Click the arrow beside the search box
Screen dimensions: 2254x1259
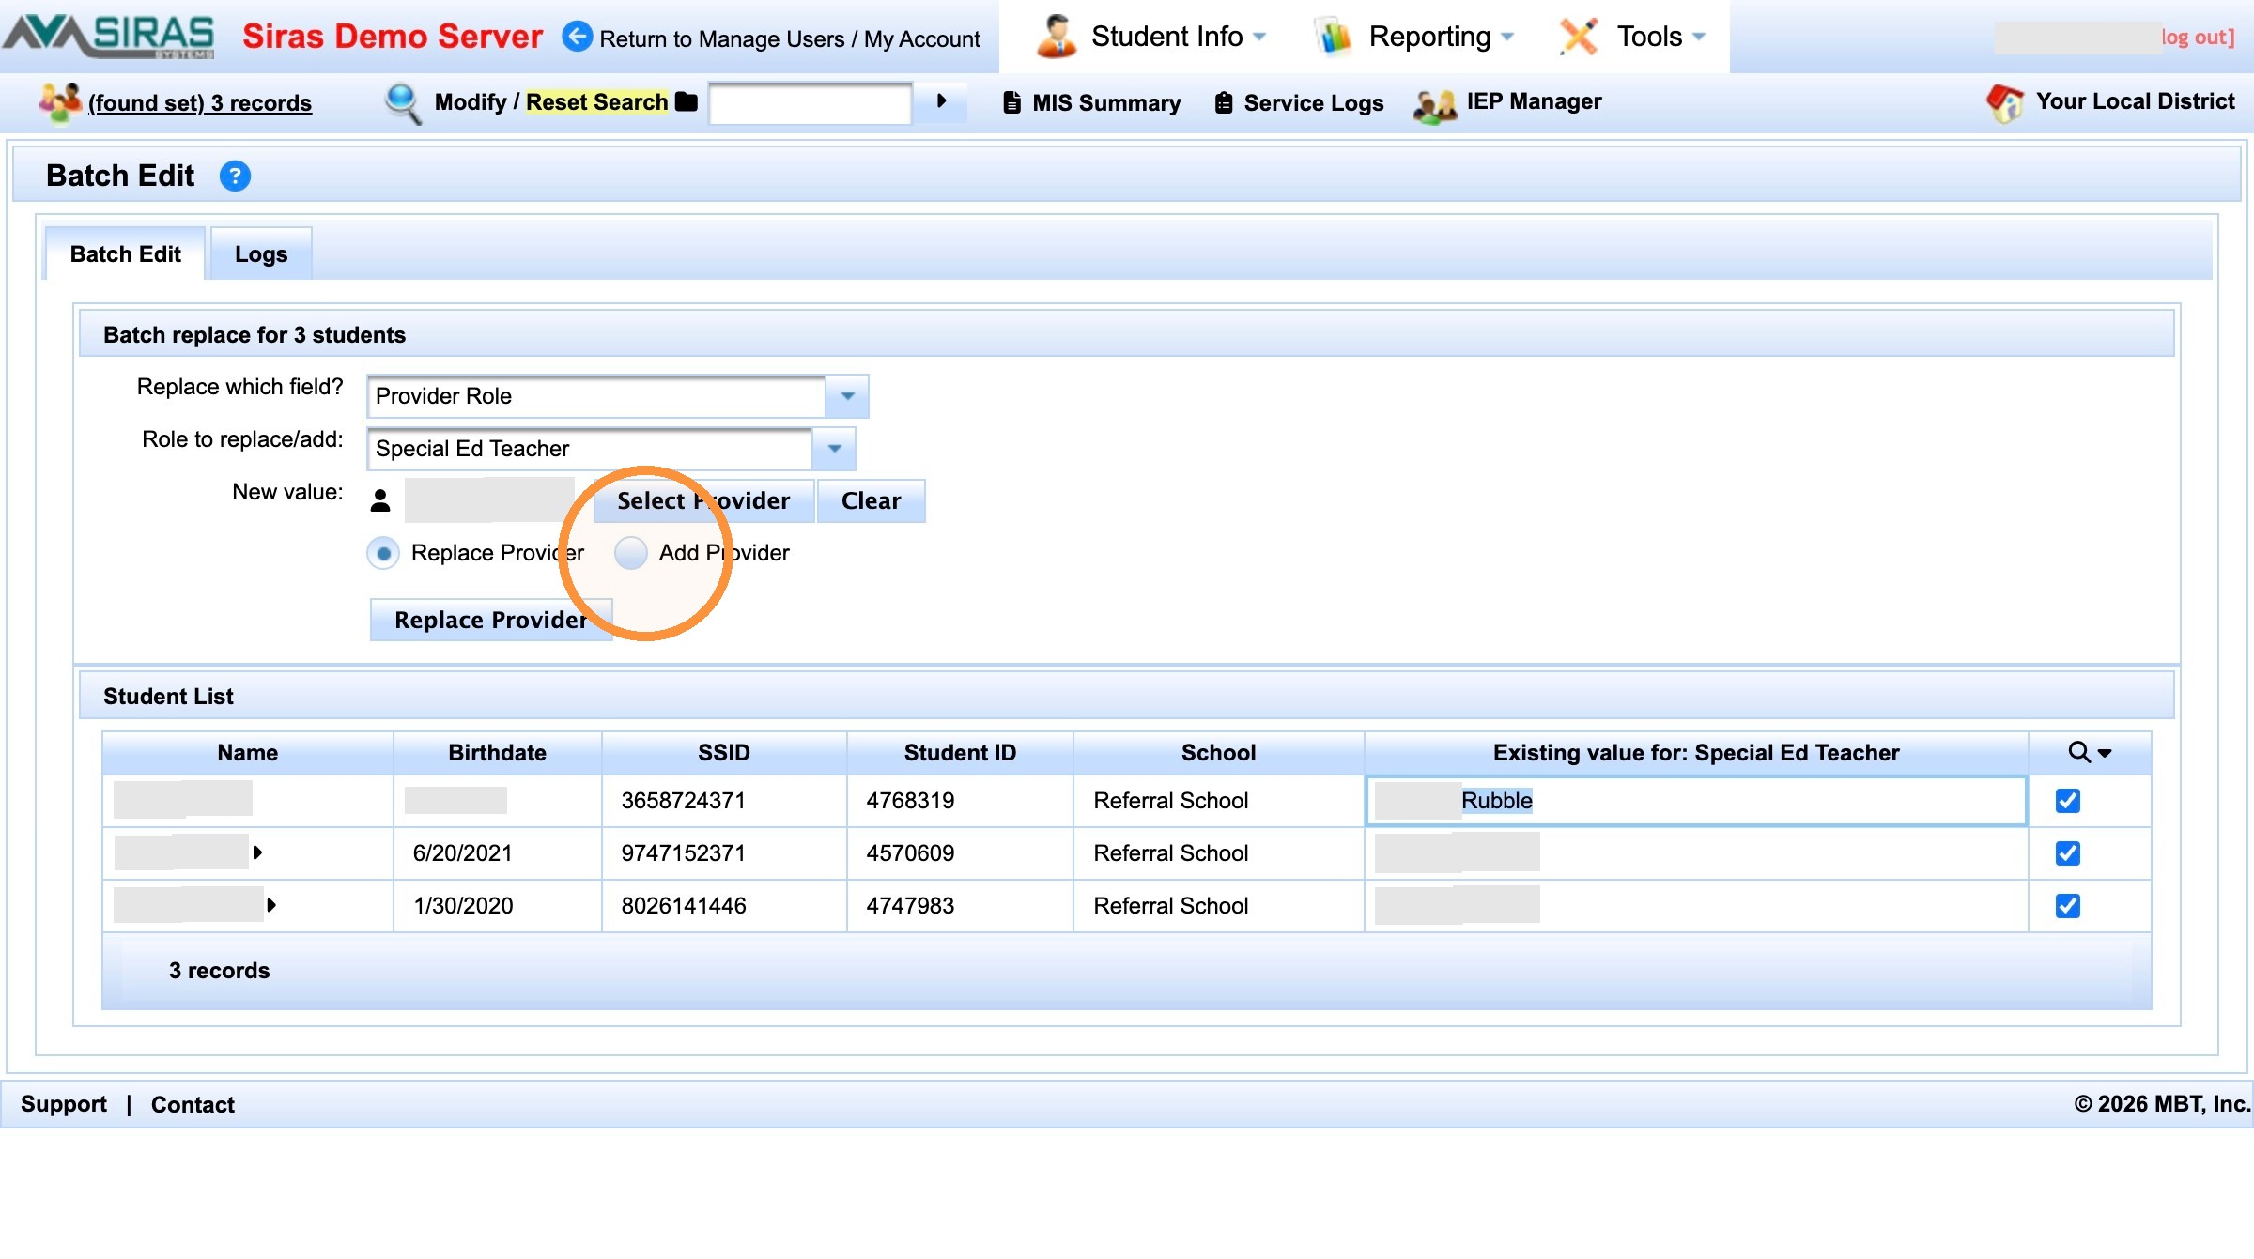[941, 101]
